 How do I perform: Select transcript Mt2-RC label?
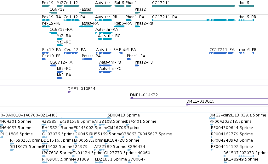coord(64,42)
